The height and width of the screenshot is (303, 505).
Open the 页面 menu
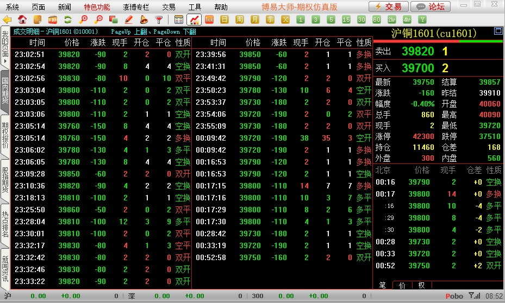click(39, 7)
